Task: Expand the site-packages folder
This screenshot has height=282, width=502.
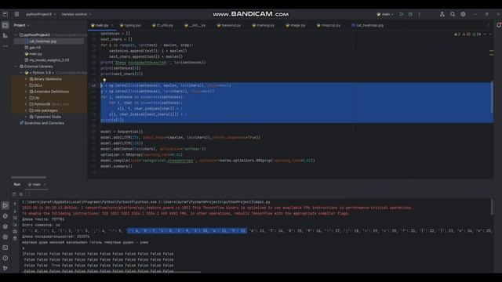Action: tap(27, 110)
